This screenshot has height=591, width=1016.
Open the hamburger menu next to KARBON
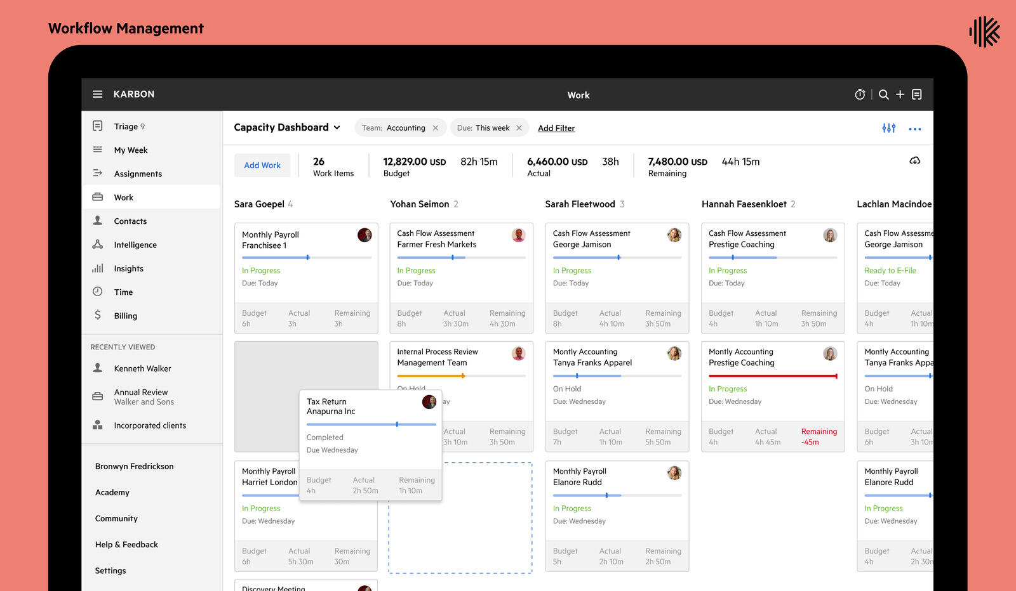[x=97, y=93]
